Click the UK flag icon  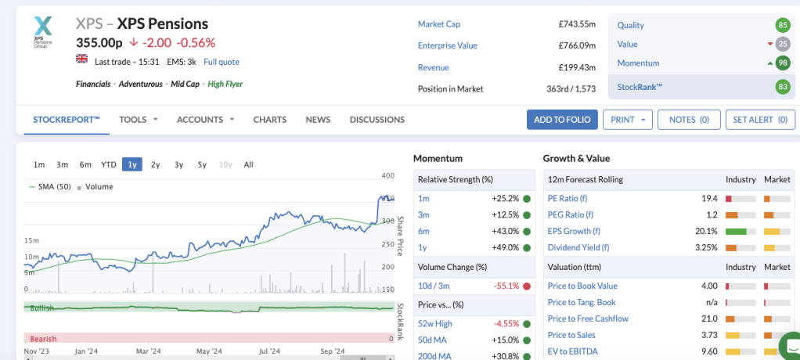pos(81,59)
